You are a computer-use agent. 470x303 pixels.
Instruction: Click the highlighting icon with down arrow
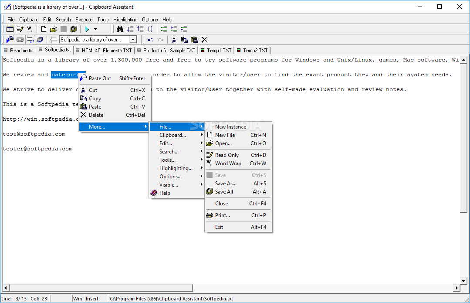pyautogui.click(x=174, y=29)
